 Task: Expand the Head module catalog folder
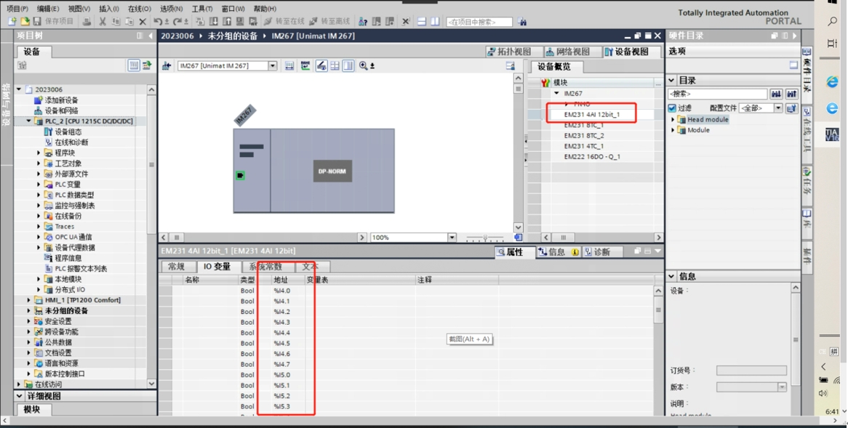[x=673, y=120]
